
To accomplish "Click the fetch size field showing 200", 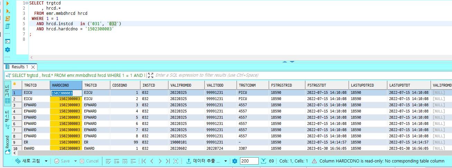I will coord(249,161).
